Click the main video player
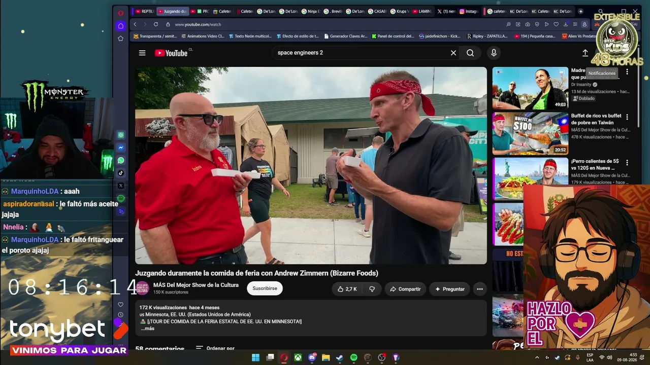Viewport: 650px width, 365px height. (311, 165)
